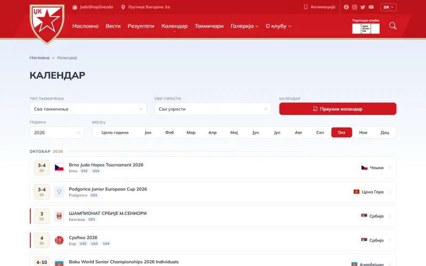Select the Јул month tab
The image size is (426, 266).
point(277,132)
